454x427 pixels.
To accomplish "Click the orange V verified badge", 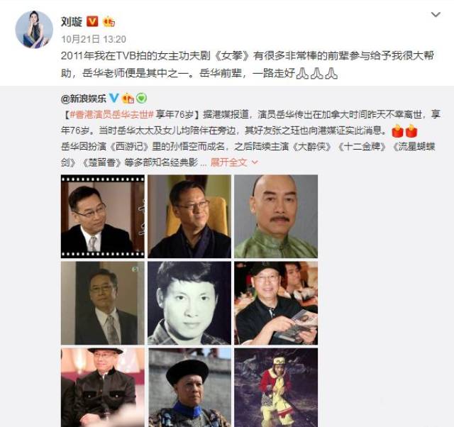I will point(92,21).
